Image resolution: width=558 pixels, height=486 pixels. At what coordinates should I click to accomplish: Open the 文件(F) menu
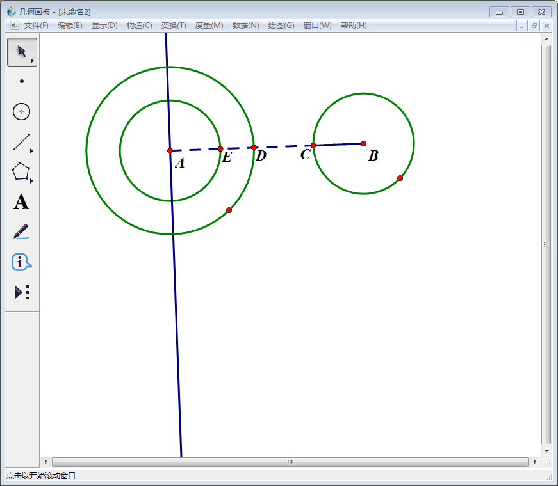point(36,26)
